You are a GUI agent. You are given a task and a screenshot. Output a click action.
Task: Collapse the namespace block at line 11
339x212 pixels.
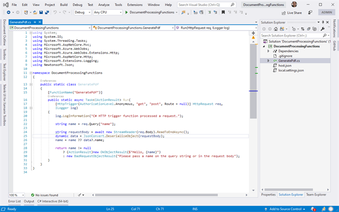click(31, 73)
